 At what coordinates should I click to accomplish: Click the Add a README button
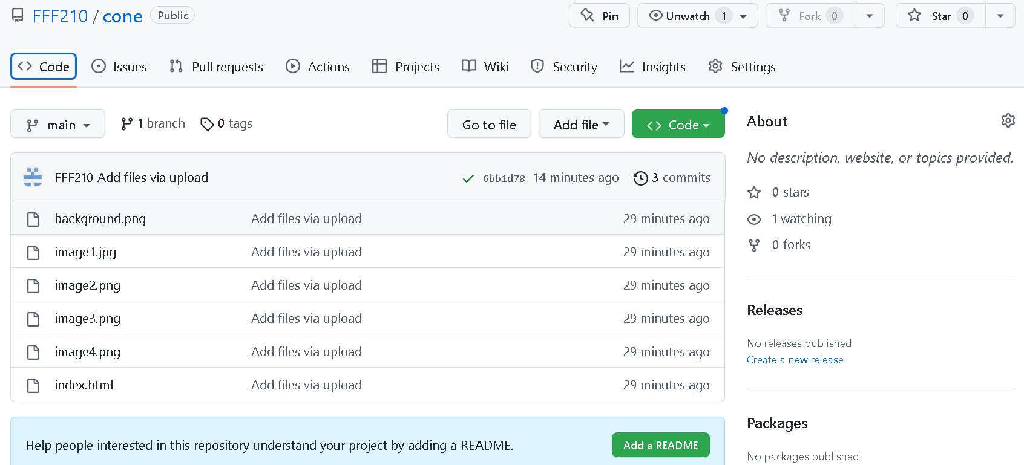[x=661, y=445]
